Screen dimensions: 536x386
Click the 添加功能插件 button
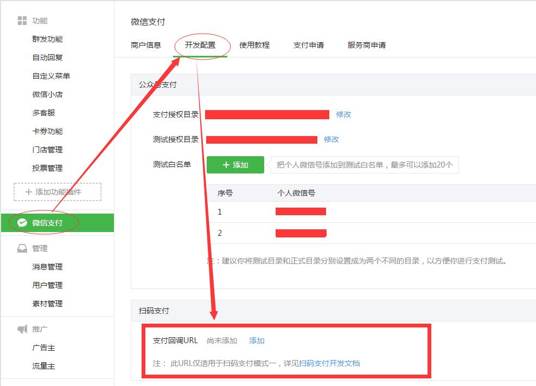(58, 192)
